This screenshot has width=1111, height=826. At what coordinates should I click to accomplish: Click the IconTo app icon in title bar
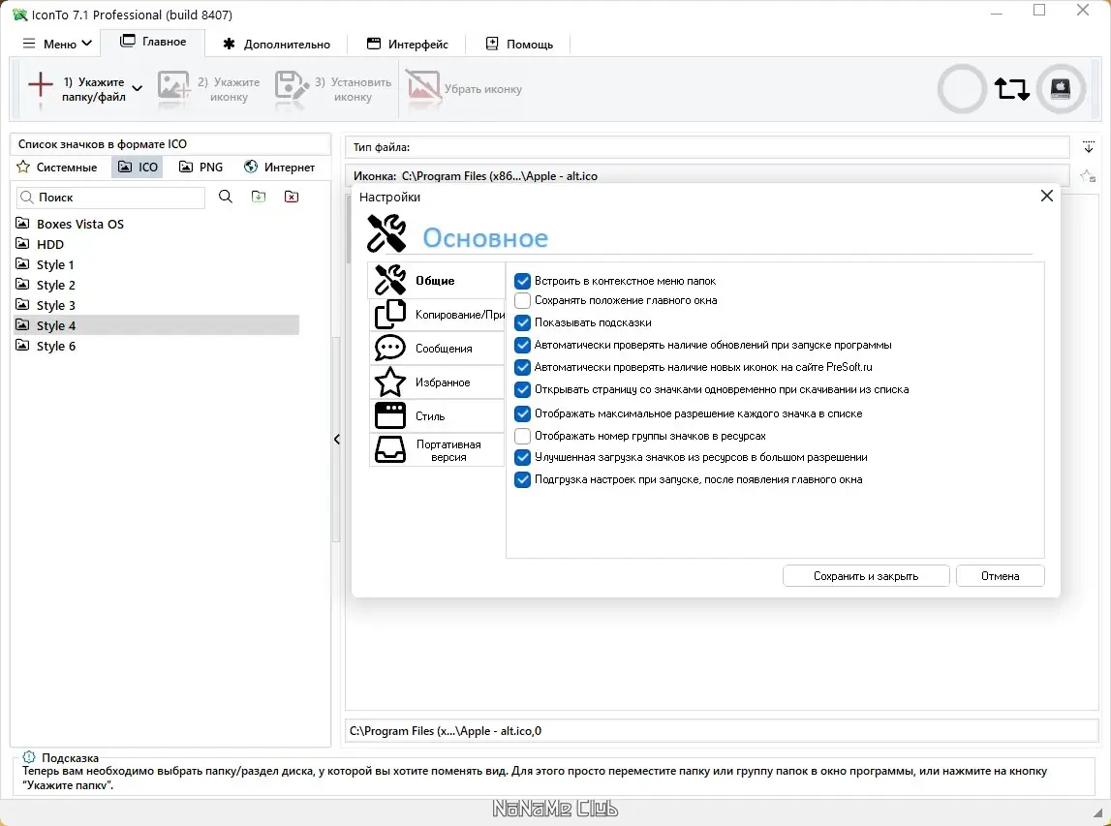[x=19, y=15]
